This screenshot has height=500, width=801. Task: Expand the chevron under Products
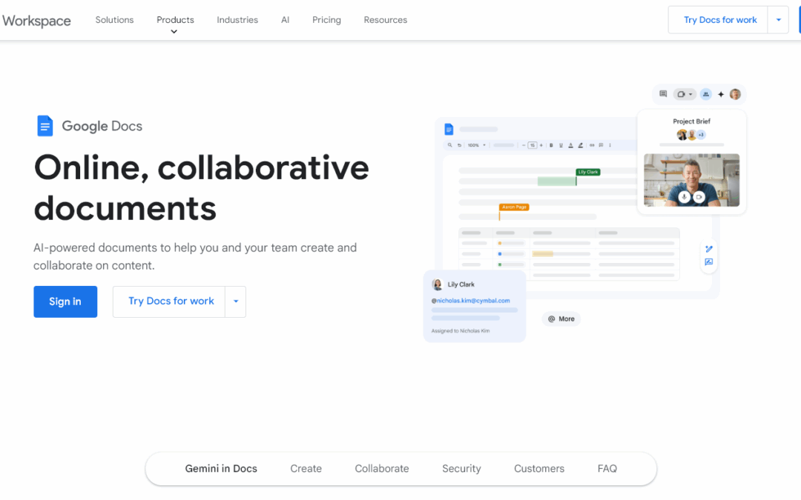tap(174, 32)
